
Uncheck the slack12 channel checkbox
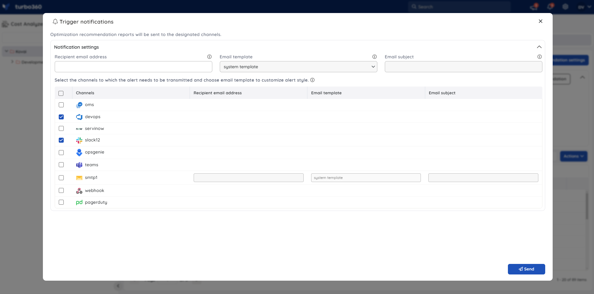(x=61, y=140)
